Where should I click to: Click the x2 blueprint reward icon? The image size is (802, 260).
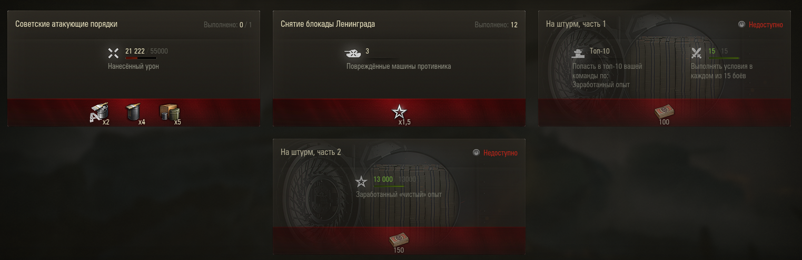[x=99, y=112]
